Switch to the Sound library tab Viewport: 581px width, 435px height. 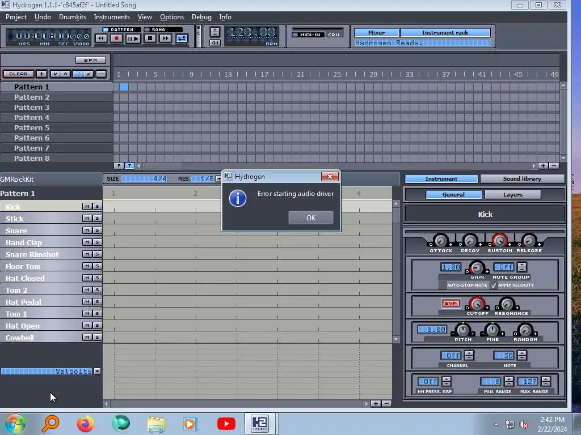pos(522,178)
